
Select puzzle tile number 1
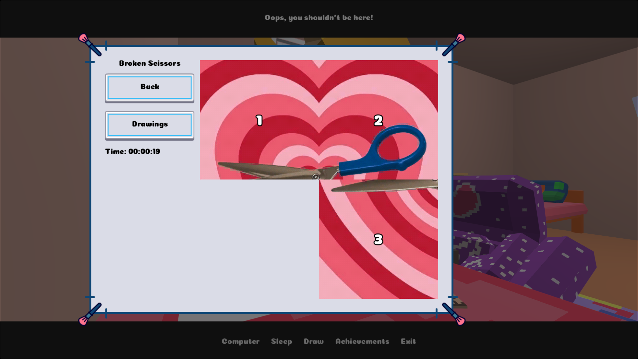tap(259, 120)
